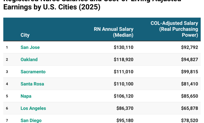Click Napa's $85,650 adjusted salary value

tap(189, 96)
